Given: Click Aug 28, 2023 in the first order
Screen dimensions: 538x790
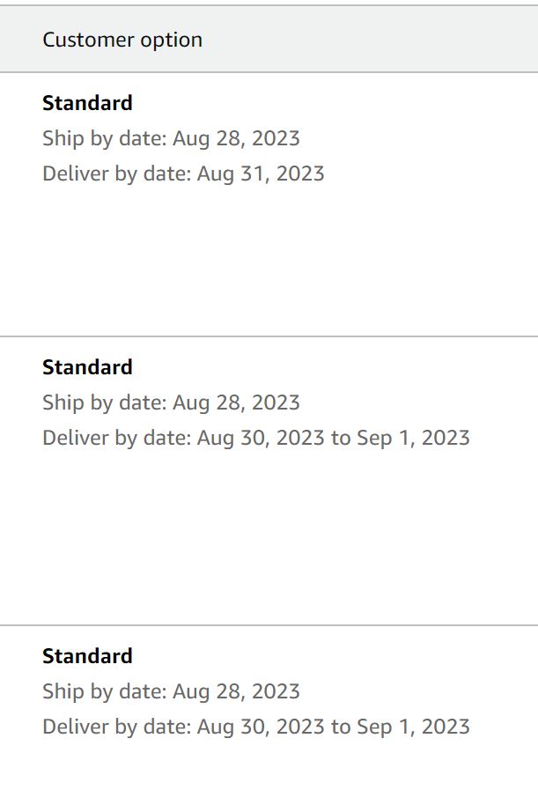Looking at the screenshot, I should (x=236, y=138).
